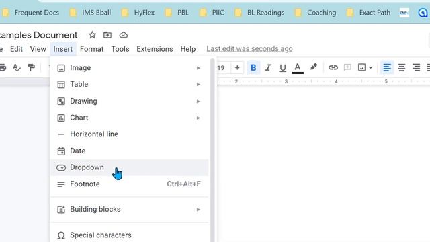Click the print icon in toolbar

(x=3, y=67)
